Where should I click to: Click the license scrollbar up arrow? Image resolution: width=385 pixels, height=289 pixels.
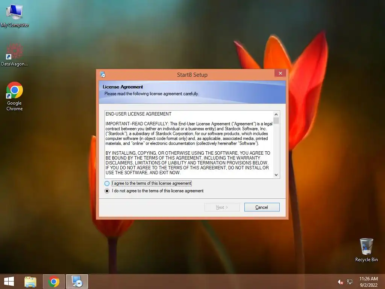tap(276, 114)
